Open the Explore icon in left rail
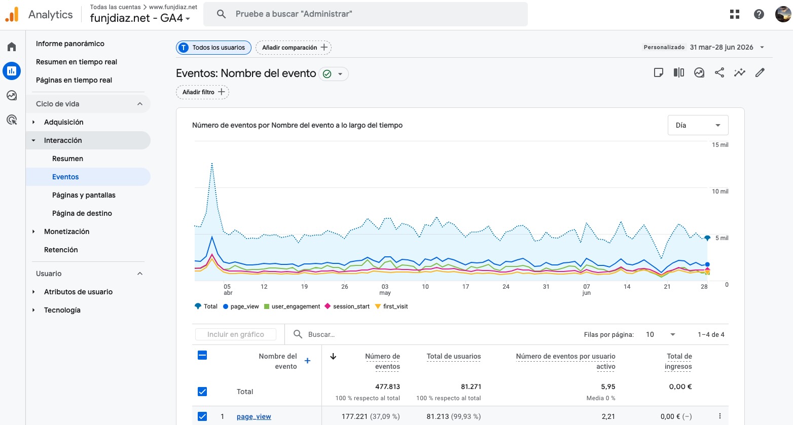 (x=12, y=95)
